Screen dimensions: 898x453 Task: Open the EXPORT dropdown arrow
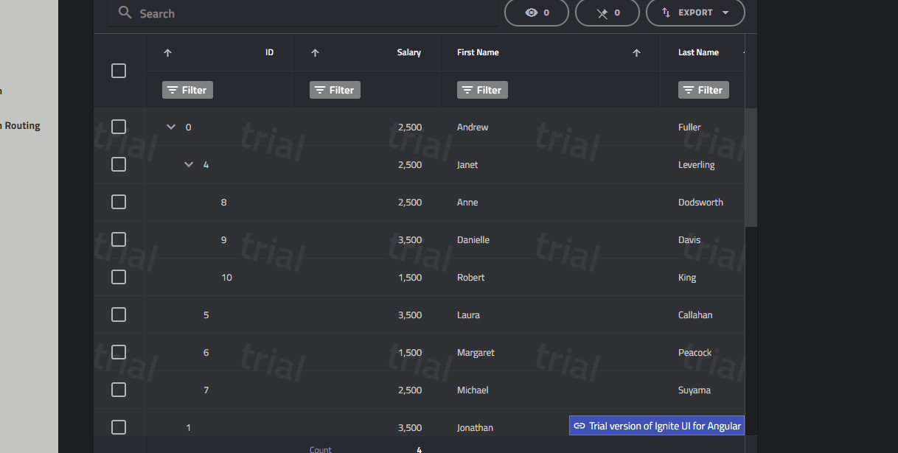(x=725, y=13)
